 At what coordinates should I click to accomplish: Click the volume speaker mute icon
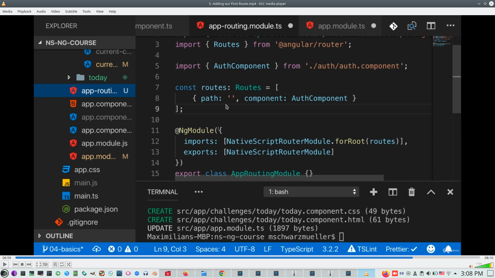(x=471, y=266)
